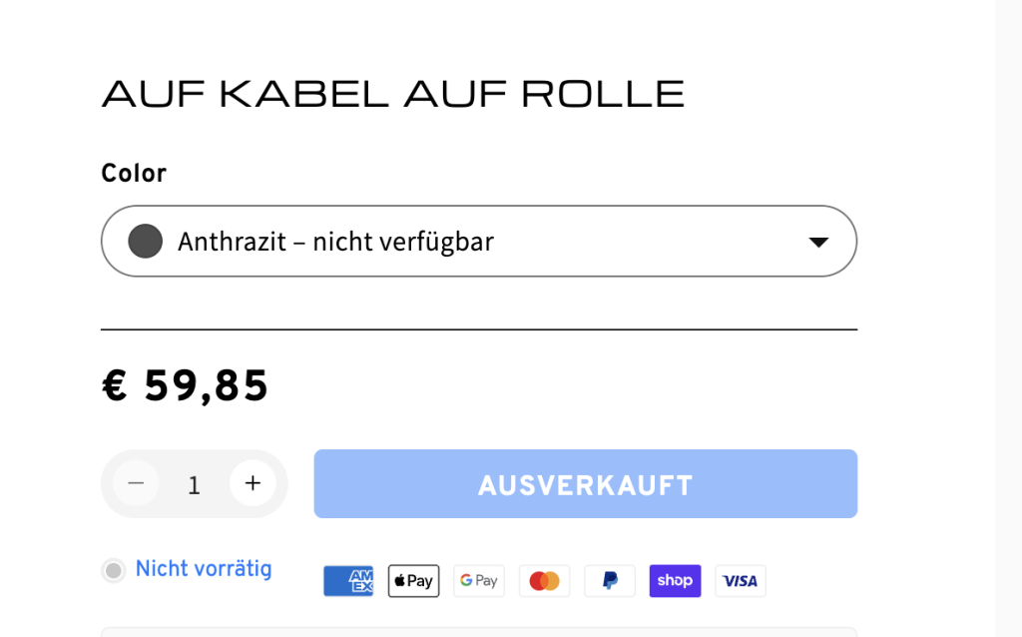
Task: Increase quantity with the plus button
Action: tap(253, 483)
